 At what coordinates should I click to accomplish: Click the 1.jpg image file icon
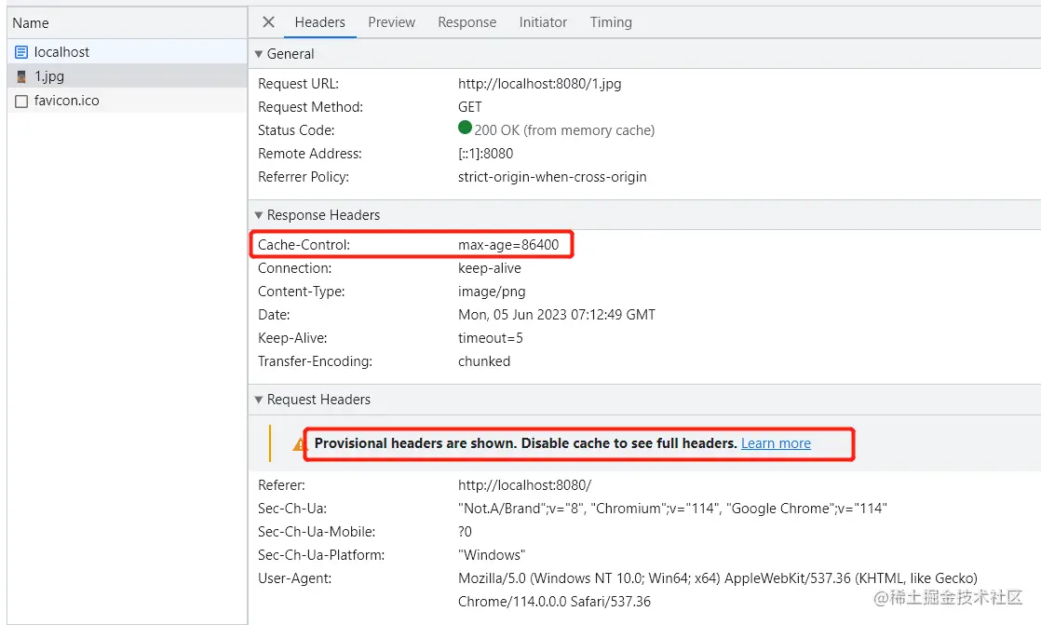(21, 77)
